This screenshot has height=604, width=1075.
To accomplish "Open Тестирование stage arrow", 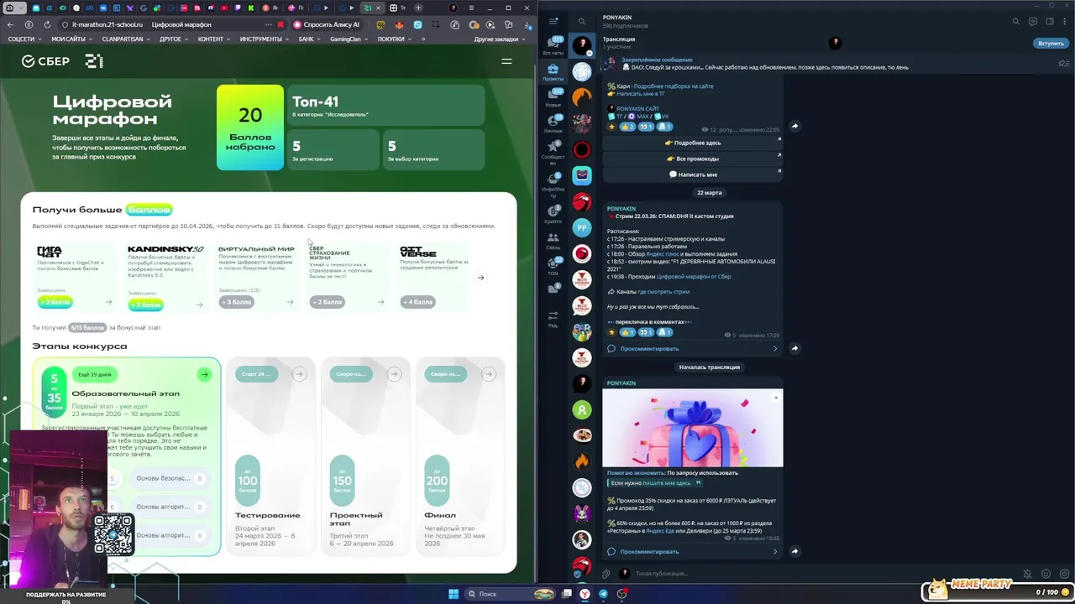I will click(x=299, y=374).
